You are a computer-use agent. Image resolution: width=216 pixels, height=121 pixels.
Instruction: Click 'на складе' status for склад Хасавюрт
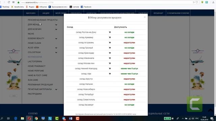tap(129, 105)
